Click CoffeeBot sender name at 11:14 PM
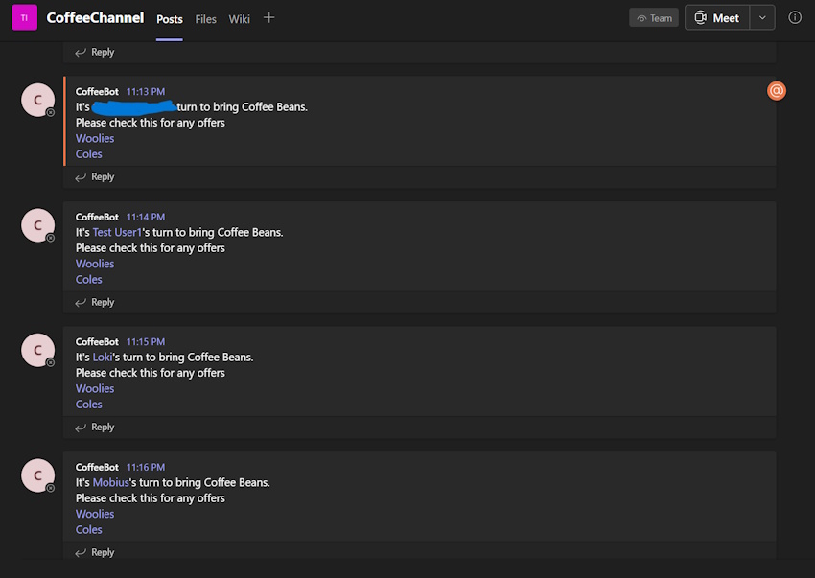 pyautogui.click(x=97, y=217)
